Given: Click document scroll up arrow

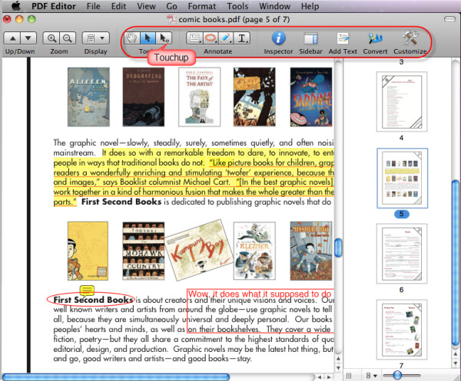Looking at the screenshot, I should tap(338, 359).
